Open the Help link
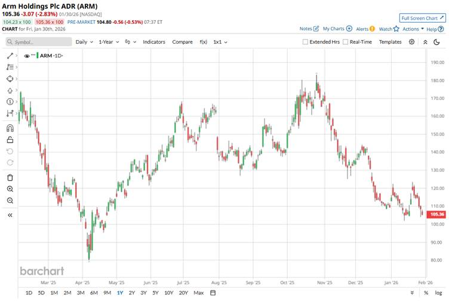Image resolution: width=449 pixels, height=304 pixels. 435,29
